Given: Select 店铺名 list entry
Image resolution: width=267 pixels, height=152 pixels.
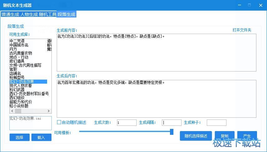Looking at the screenshot, I should tap(15, 73).
